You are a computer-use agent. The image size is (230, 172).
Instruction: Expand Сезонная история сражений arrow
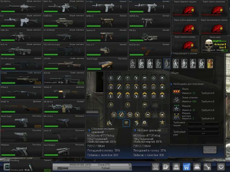pos(89,130)
